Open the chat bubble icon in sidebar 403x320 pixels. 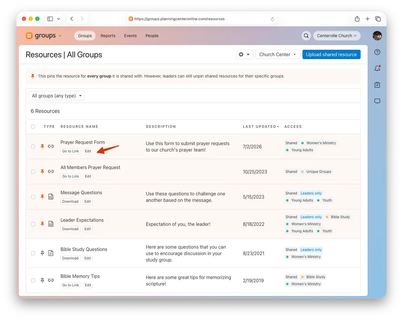tap(377, 101)
